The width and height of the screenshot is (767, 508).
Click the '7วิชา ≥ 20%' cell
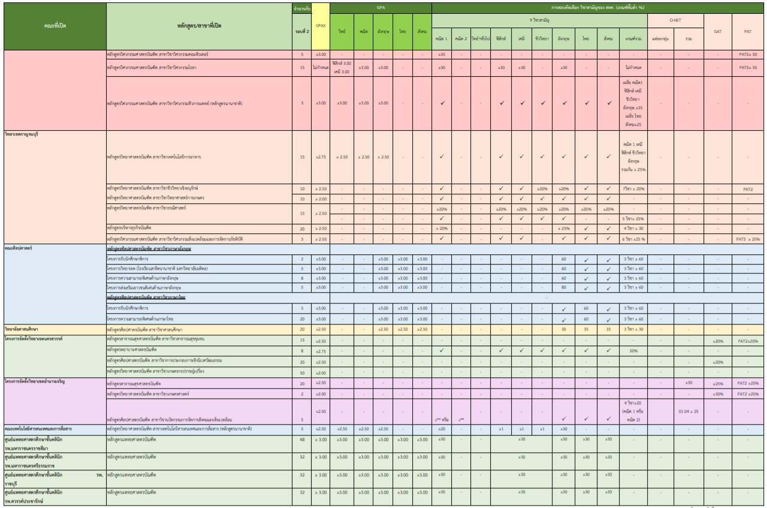[x=633, y=189]
